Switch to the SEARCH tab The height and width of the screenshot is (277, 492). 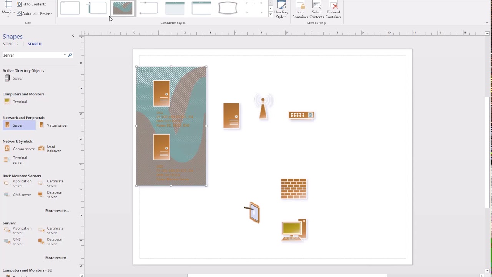[35, 44]
